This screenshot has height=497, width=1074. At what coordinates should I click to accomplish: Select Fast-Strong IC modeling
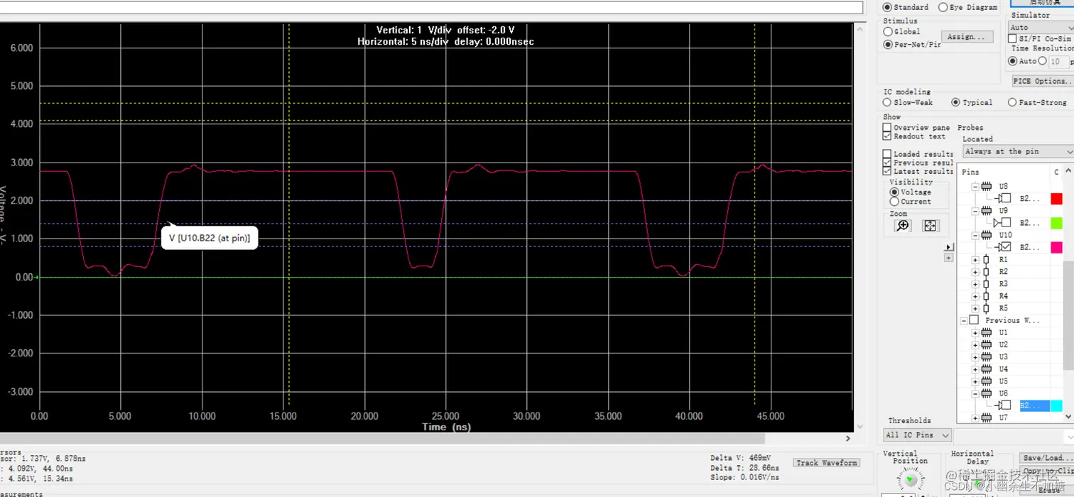[x=1012, y=102]
